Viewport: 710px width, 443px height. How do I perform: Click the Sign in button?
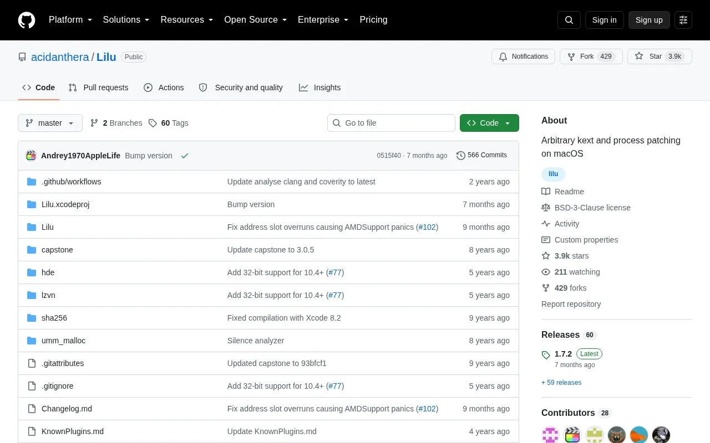604,20
